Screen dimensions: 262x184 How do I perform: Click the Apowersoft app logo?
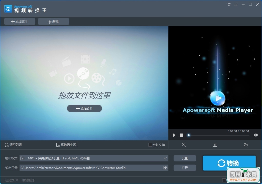8,9
